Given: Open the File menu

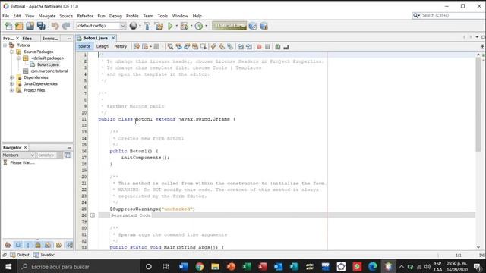Looking at the screenshot, I should (5, 16).
